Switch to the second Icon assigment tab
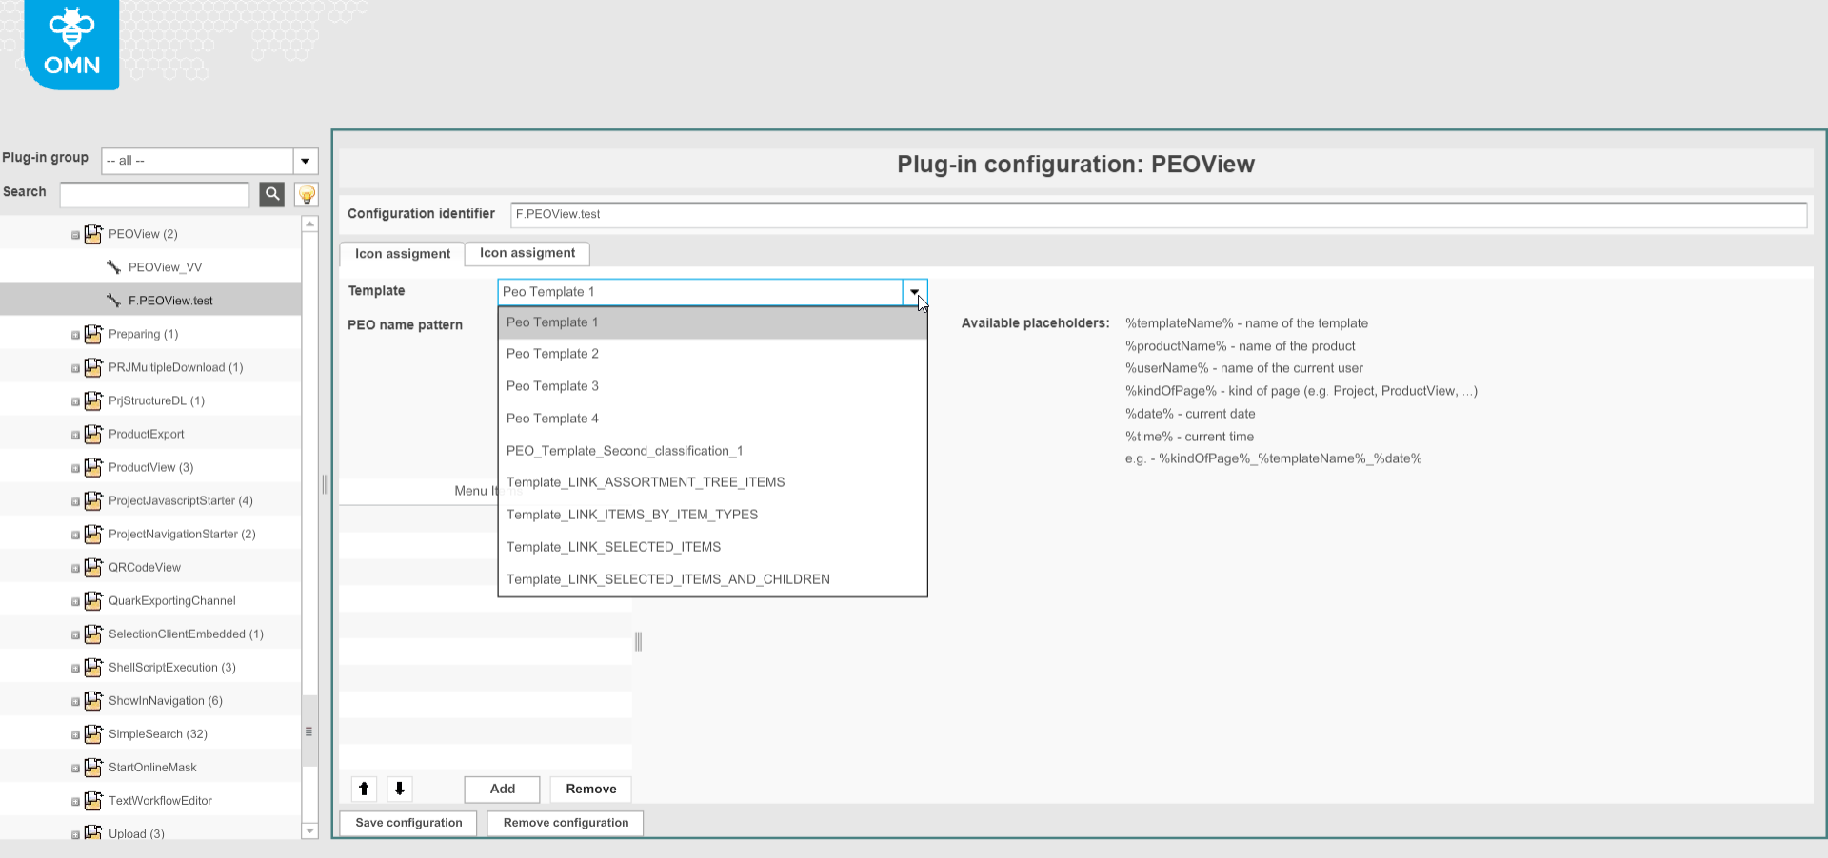 [x=527, y=253]
